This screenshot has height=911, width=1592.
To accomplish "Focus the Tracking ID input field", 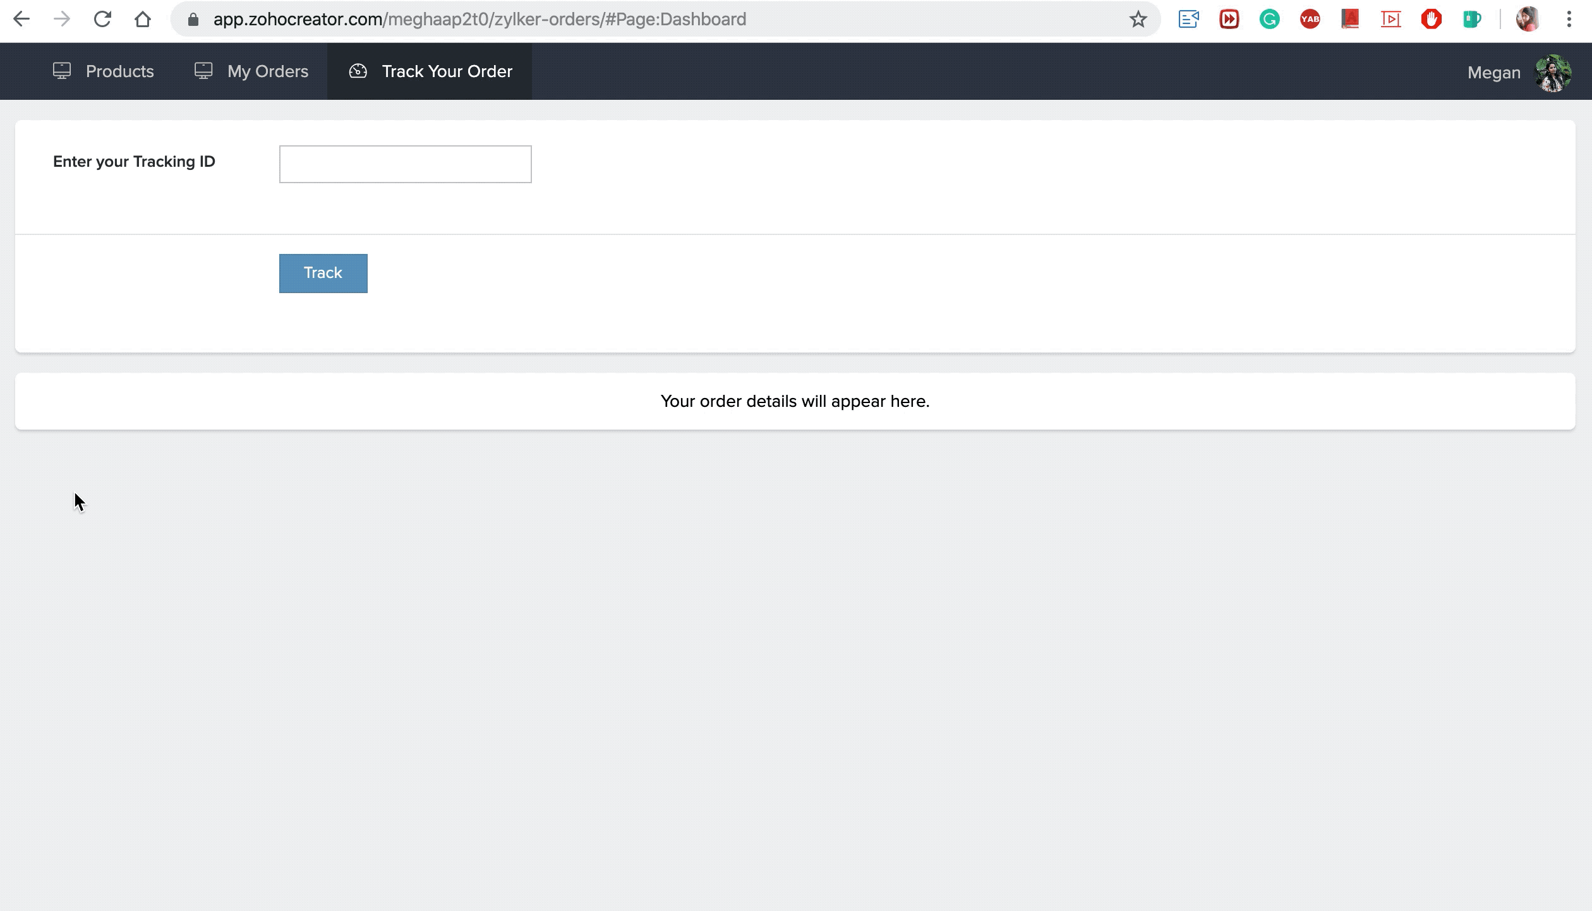I will coord(405,164).
